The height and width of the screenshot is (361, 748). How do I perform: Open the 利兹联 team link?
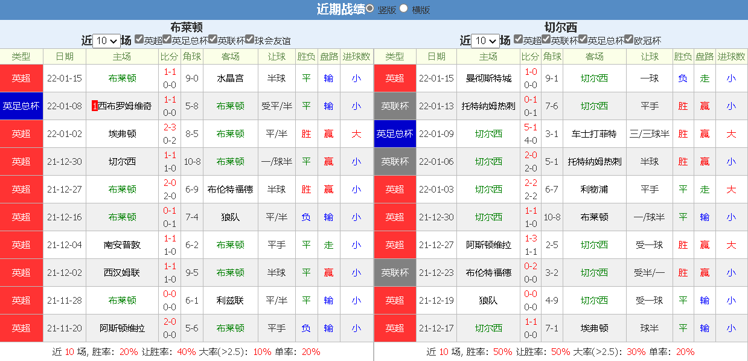point(231,300)
